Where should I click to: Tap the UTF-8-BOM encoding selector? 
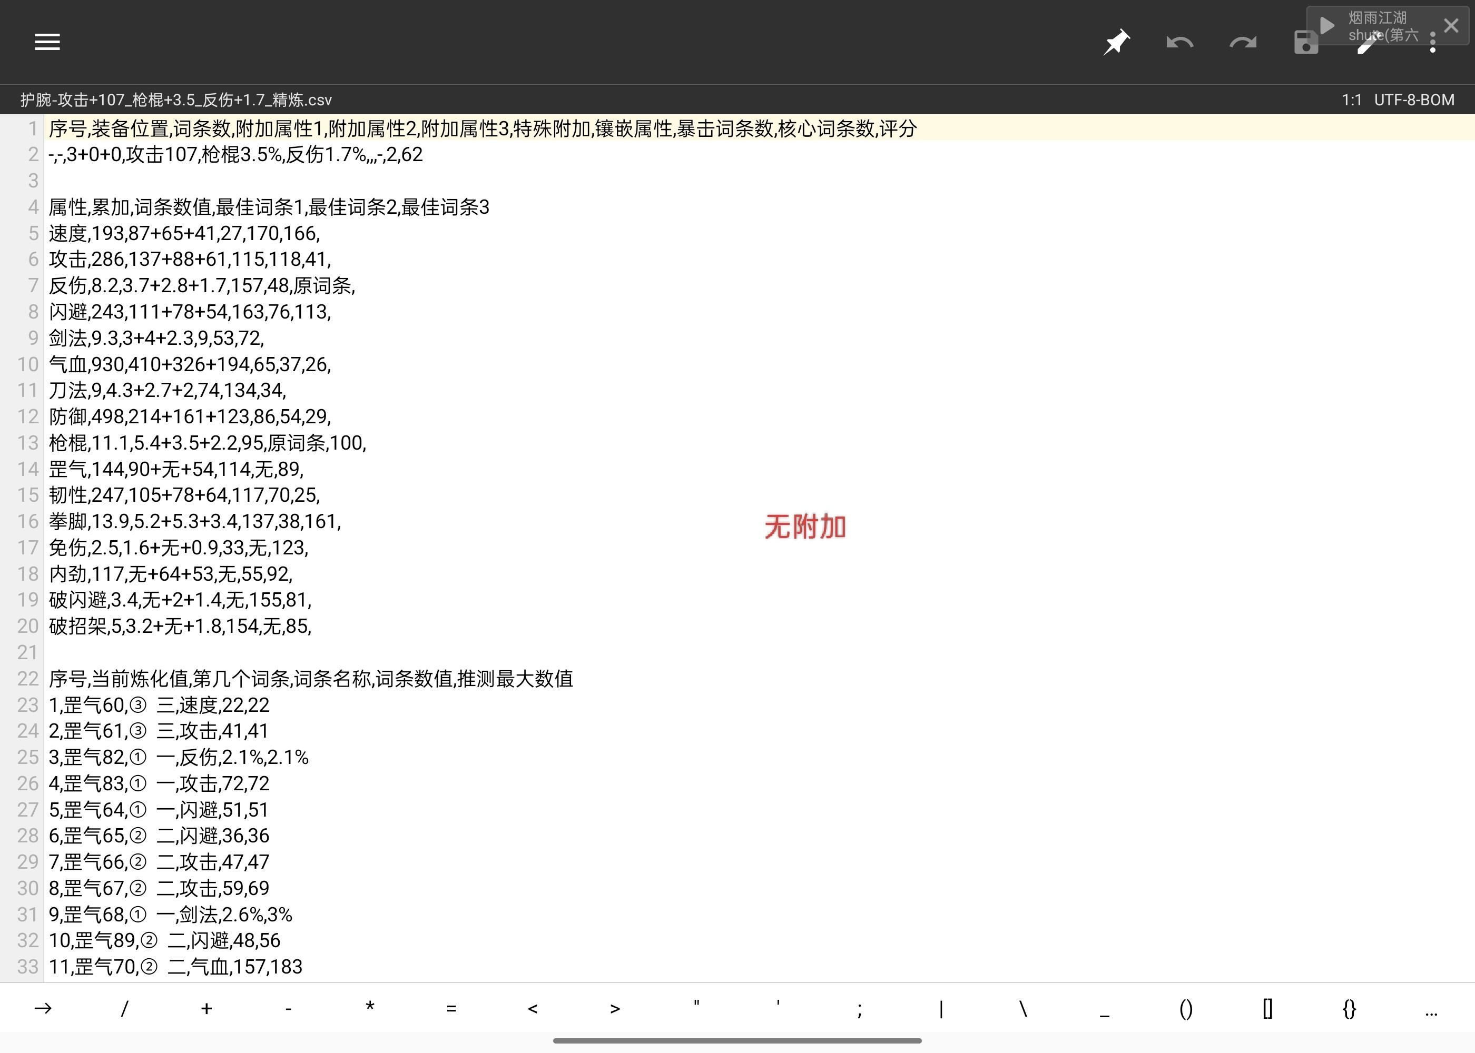1414,100
